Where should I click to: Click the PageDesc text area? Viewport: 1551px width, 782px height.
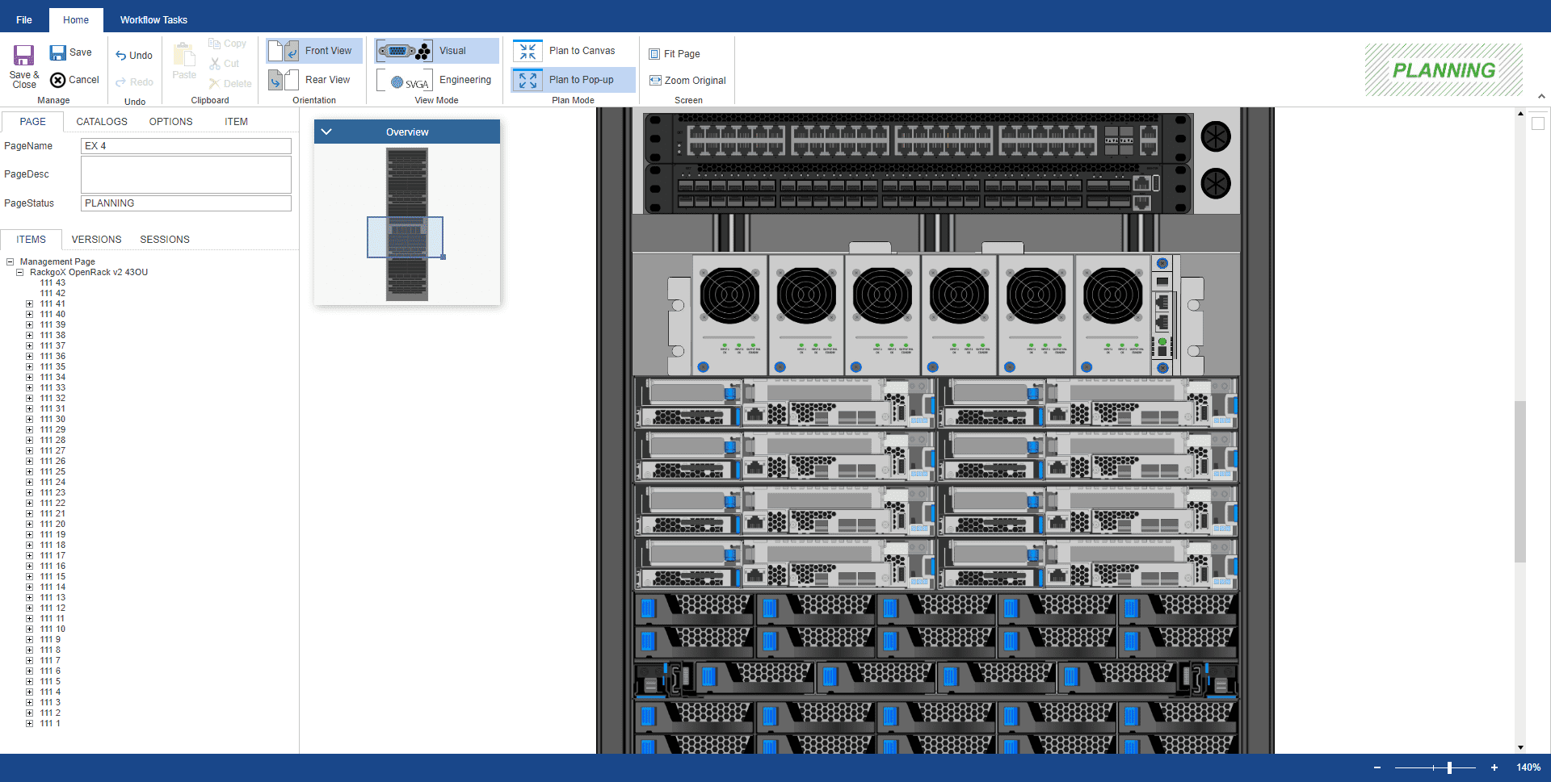pyautogui.click(x=186, y=174)
